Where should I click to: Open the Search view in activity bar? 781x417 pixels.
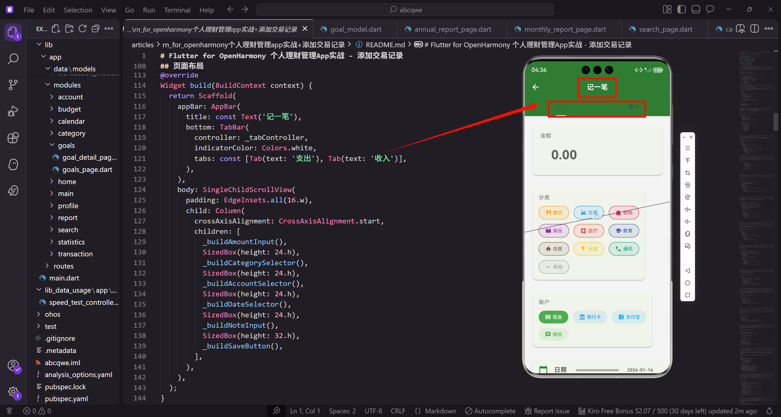pyautogui.click(x=13, y=59)
